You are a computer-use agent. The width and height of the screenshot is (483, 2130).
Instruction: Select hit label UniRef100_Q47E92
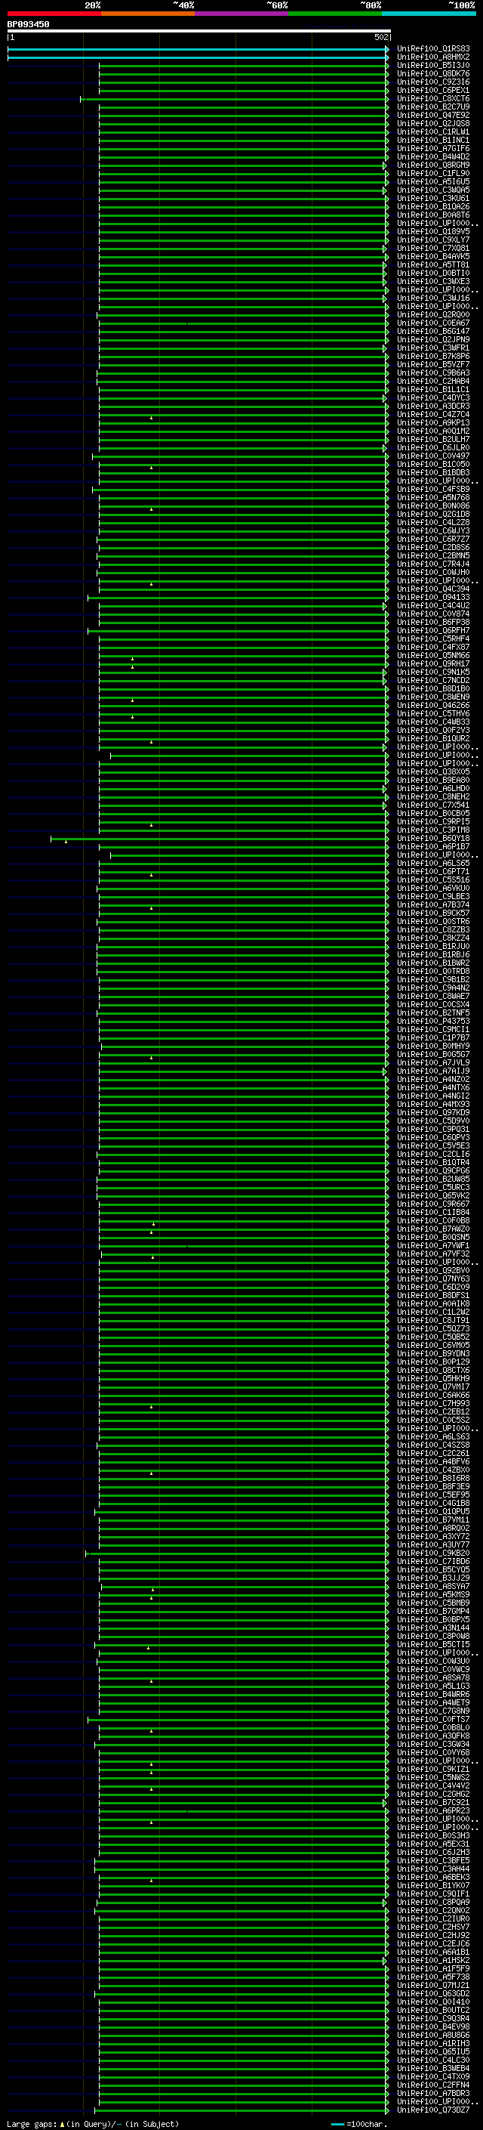click(432, 115)
